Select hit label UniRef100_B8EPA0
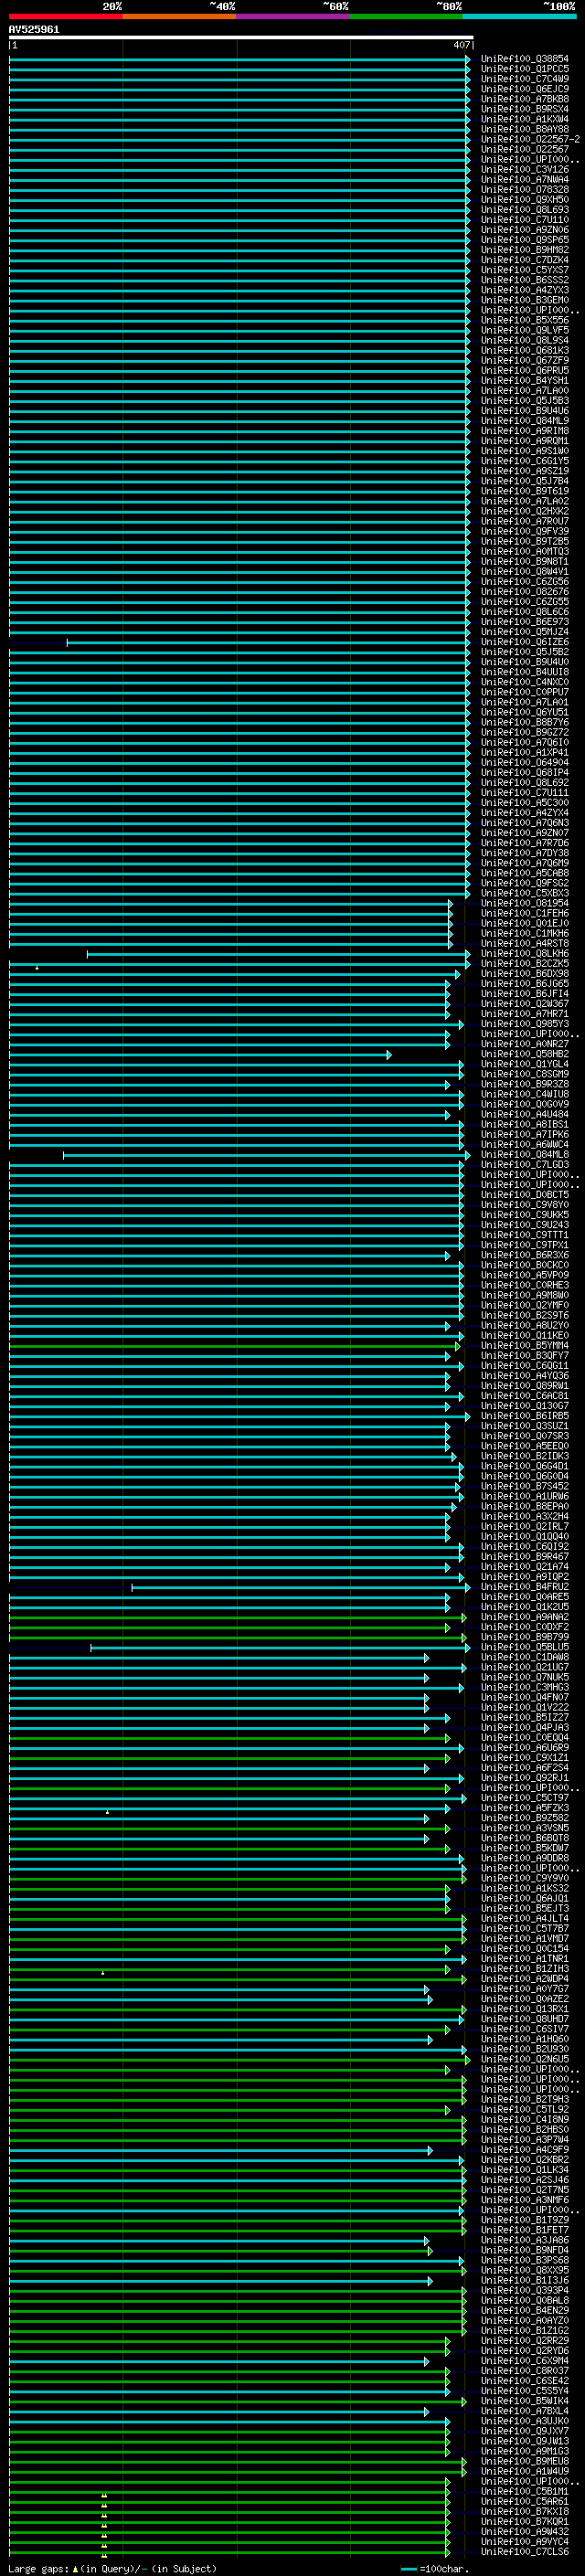Image resolution: width=585 pixels, height=2576 pixels. tap(524, 1507)
